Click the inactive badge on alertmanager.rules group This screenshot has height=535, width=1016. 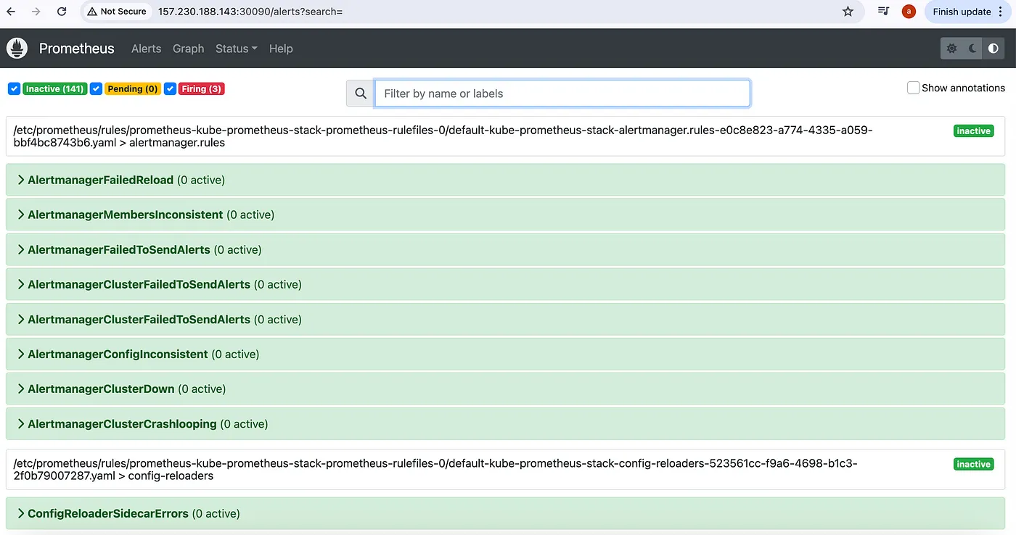pyautogui.click(x=973, y=131)
